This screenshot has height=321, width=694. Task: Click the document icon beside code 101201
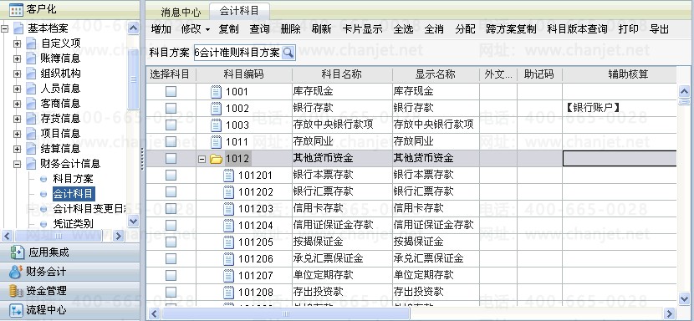pos(228,176)
